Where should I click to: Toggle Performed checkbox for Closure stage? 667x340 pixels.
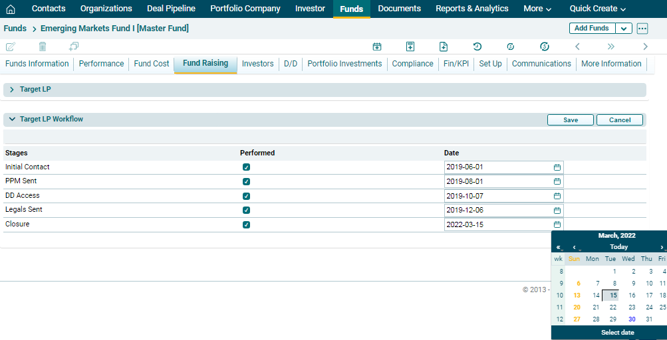[247, 224]
